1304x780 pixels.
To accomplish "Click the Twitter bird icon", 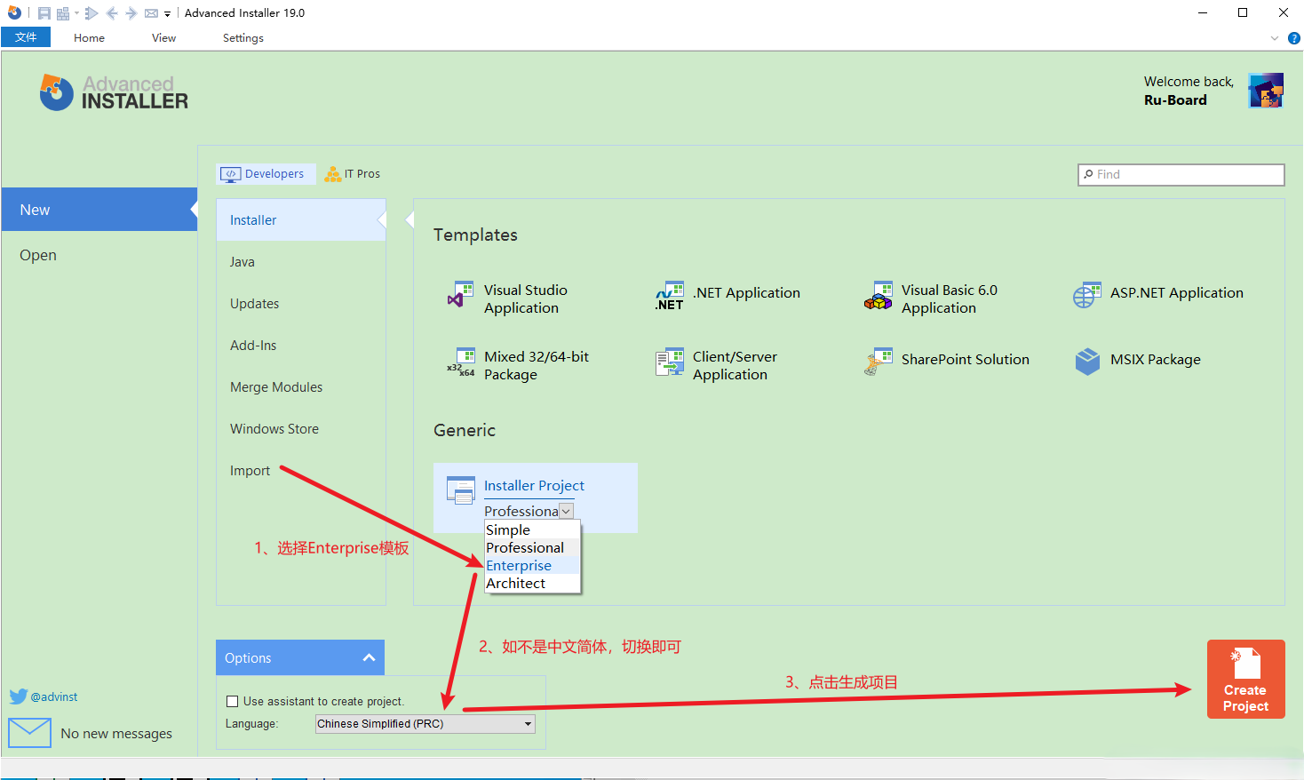I will [x=19, y=697].
